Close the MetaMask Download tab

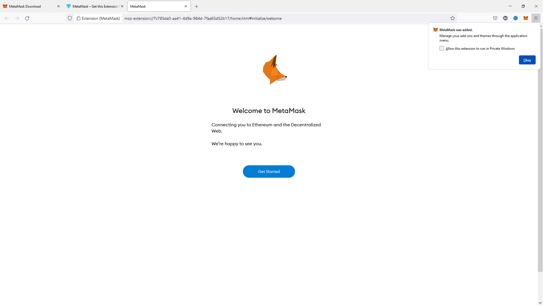click(59, 6)
